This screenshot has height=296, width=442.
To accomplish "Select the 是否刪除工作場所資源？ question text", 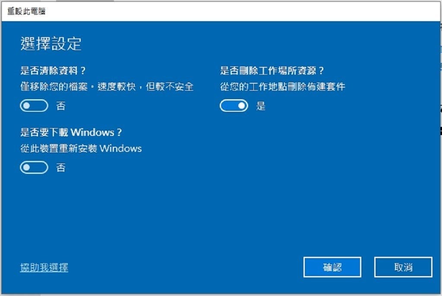I will click(272, 70).
